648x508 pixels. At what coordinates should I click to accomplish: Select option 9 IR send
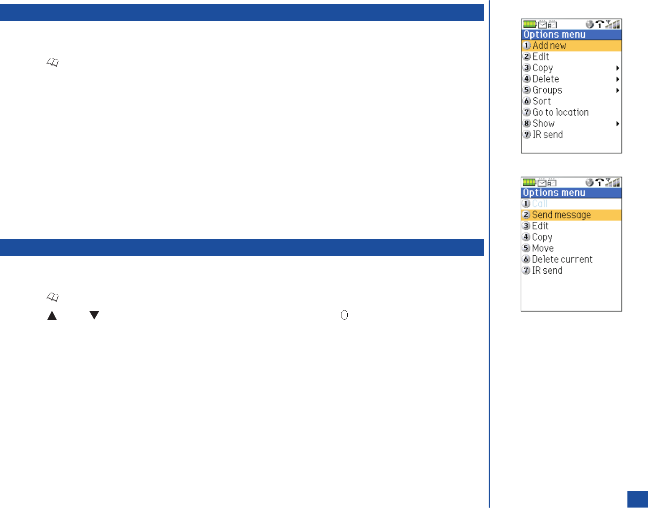coord(571,135)
